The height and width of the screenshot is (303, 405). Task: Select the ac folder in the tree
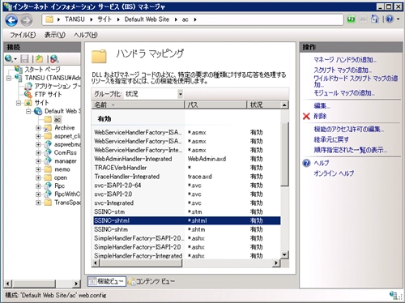[x=58, y=119]
